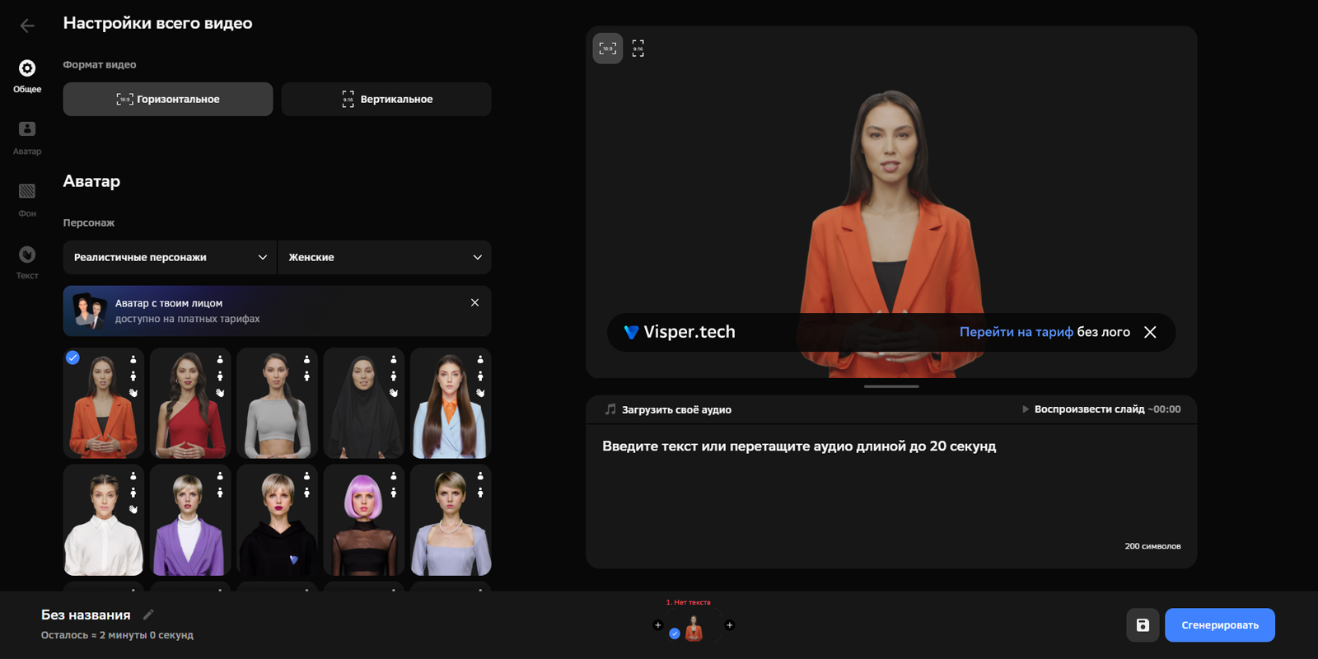Follow the Перейти на тариф link
The width and height of the screenshot is (1318, 659).
coord(1016,332)
